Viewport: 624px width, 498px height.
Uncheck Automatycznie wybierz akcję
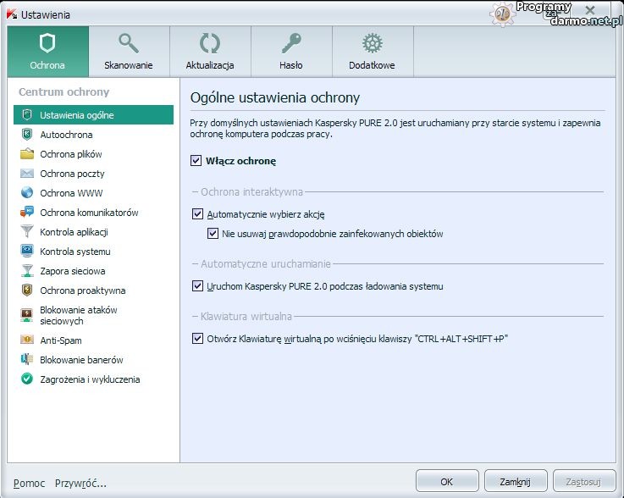(197, 213)
